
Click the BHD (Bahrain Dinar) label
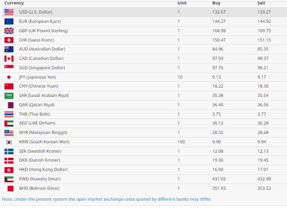[39, 188]
